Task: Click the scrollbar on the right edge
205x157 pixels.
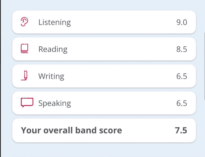Action: [x=204, y=66]
